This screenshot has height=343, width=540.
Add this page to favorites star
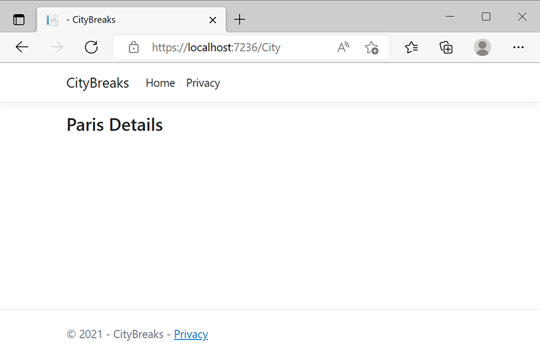click(x=371, y=48)
